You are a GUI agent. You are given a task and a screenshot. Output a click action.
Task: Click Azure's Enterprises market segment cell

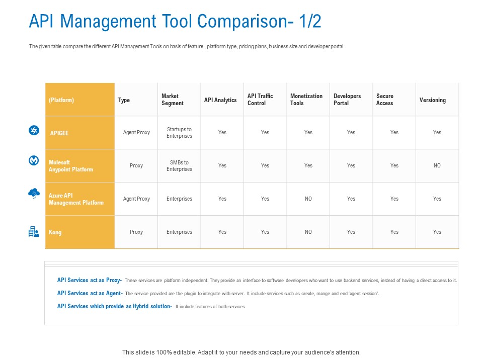[x=179, y=199]
